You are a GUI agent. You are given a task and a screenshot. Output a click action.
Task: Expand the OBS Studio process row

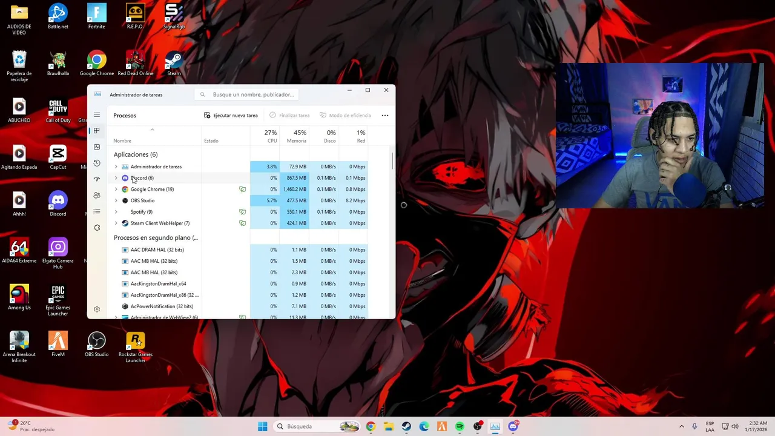pyautogui.click(x=116, y=200)
